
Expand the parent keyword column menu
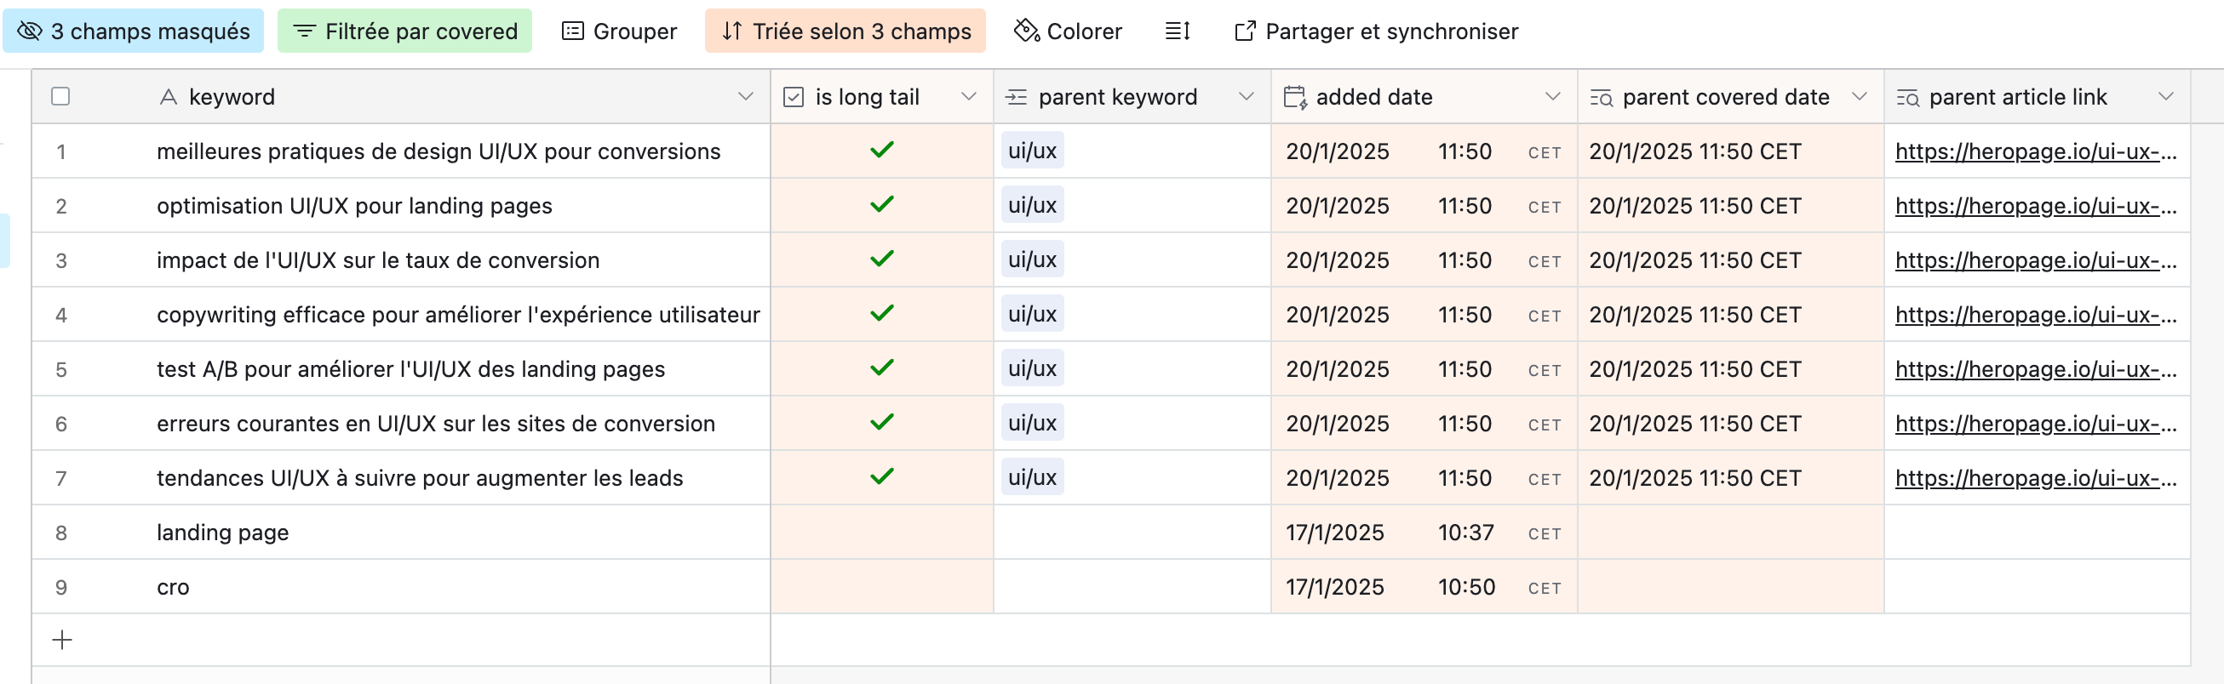(1246, 97)
